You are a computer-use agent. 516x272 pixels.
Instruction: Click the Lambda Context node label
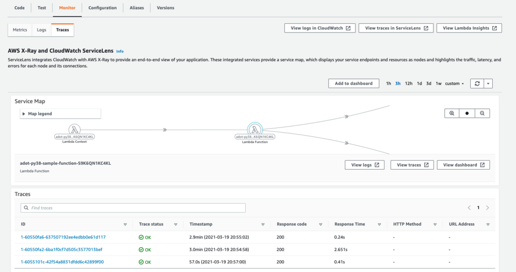[x=74, y=141]
